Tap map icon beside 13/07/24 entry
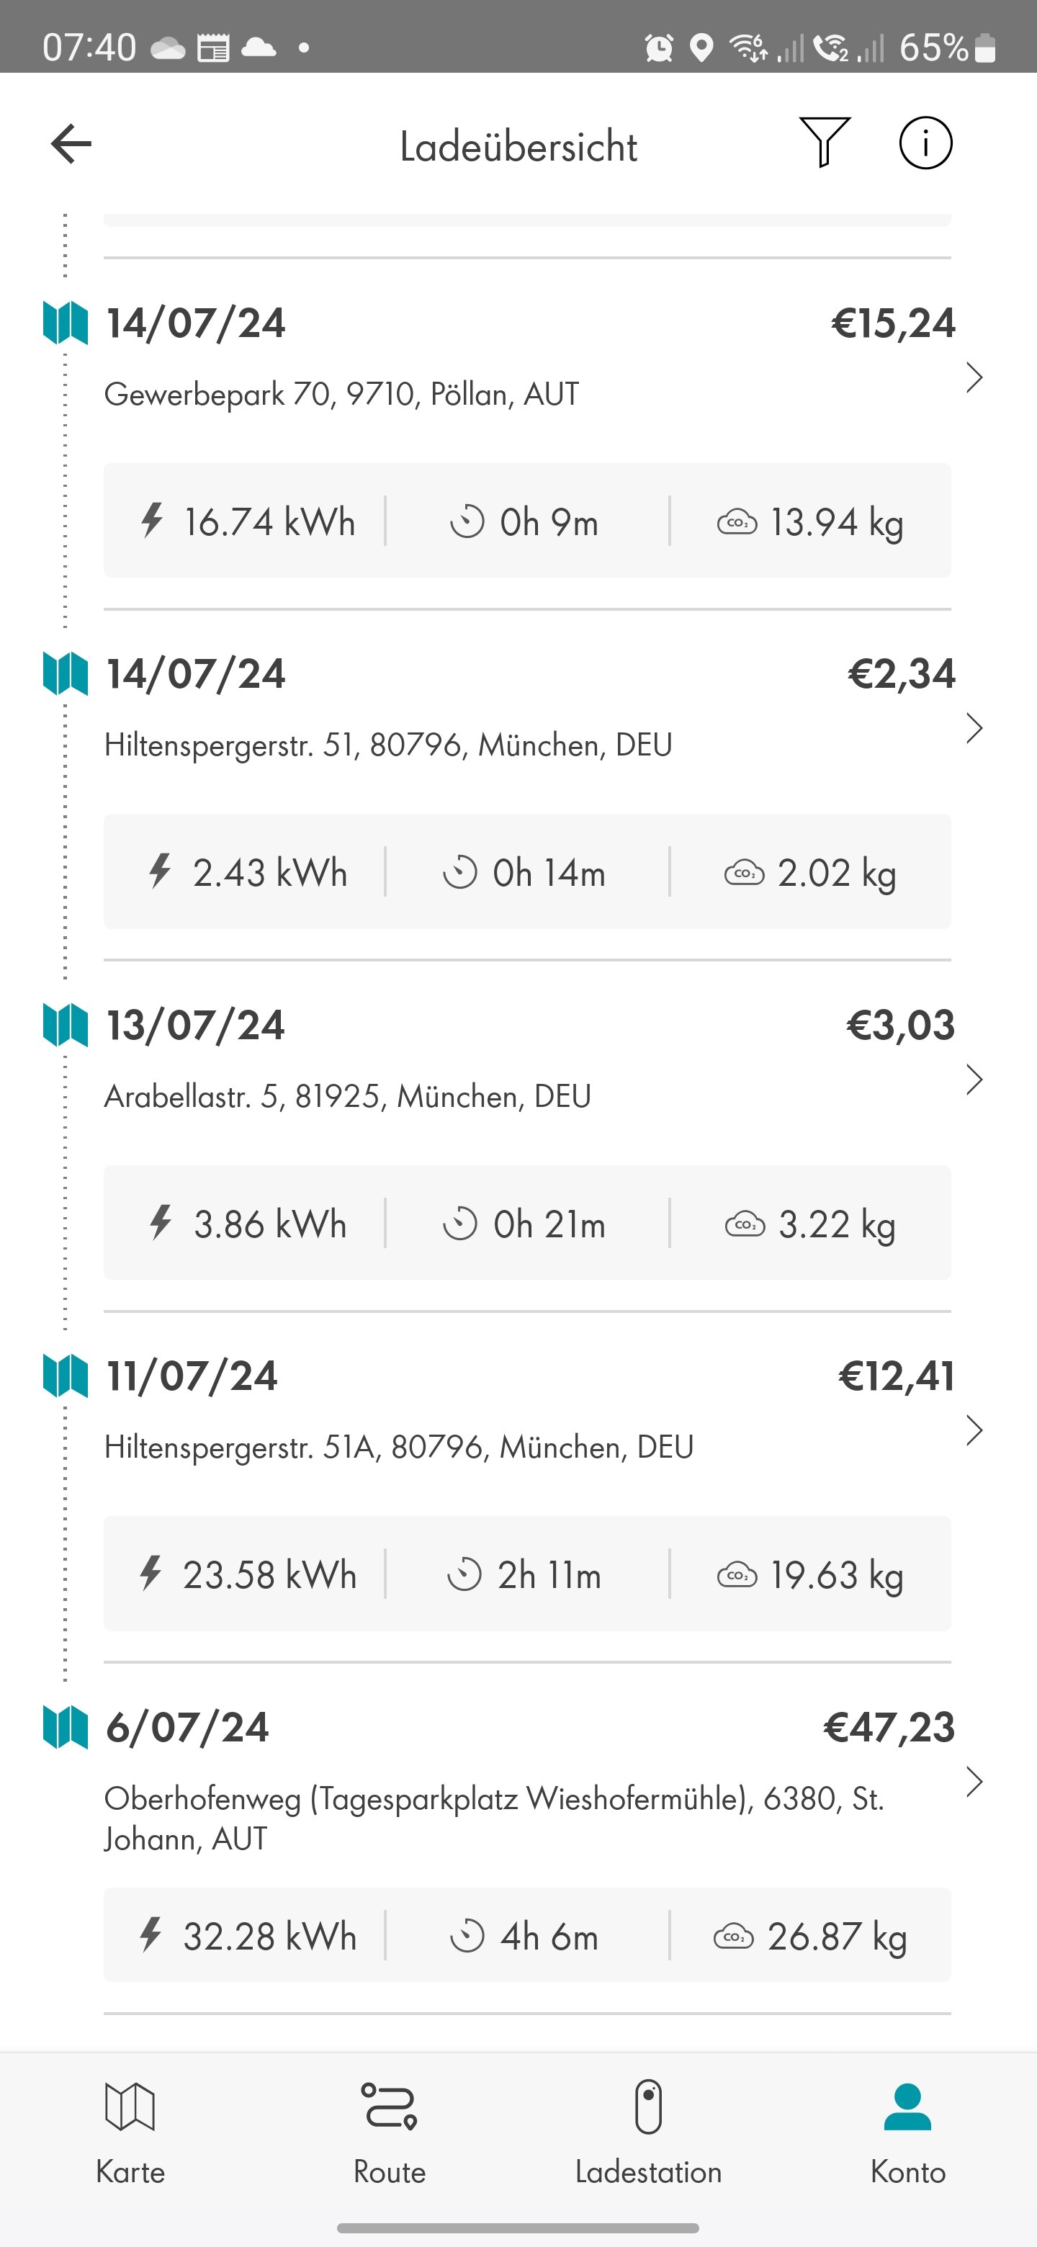This screenshot has width=1037, height=2247. (x=66, y=1025)
